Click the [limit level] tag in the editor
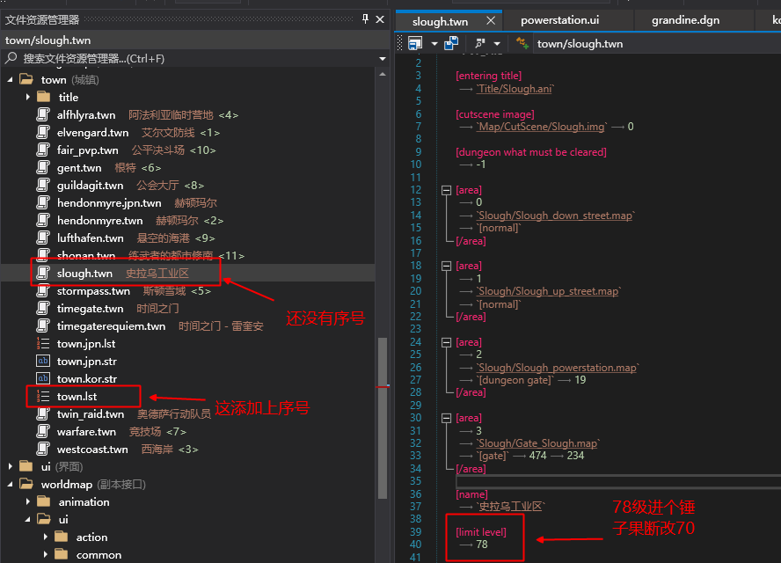 click(481, 531)
